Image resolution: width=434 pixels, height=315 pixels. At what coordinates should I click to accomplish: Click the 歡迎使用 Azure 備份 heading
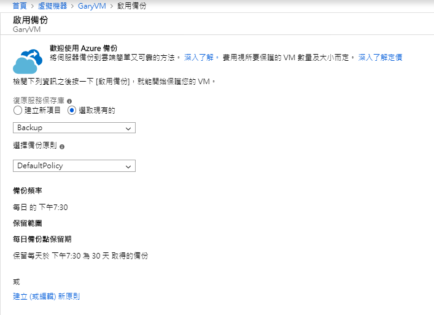[83, 48]
